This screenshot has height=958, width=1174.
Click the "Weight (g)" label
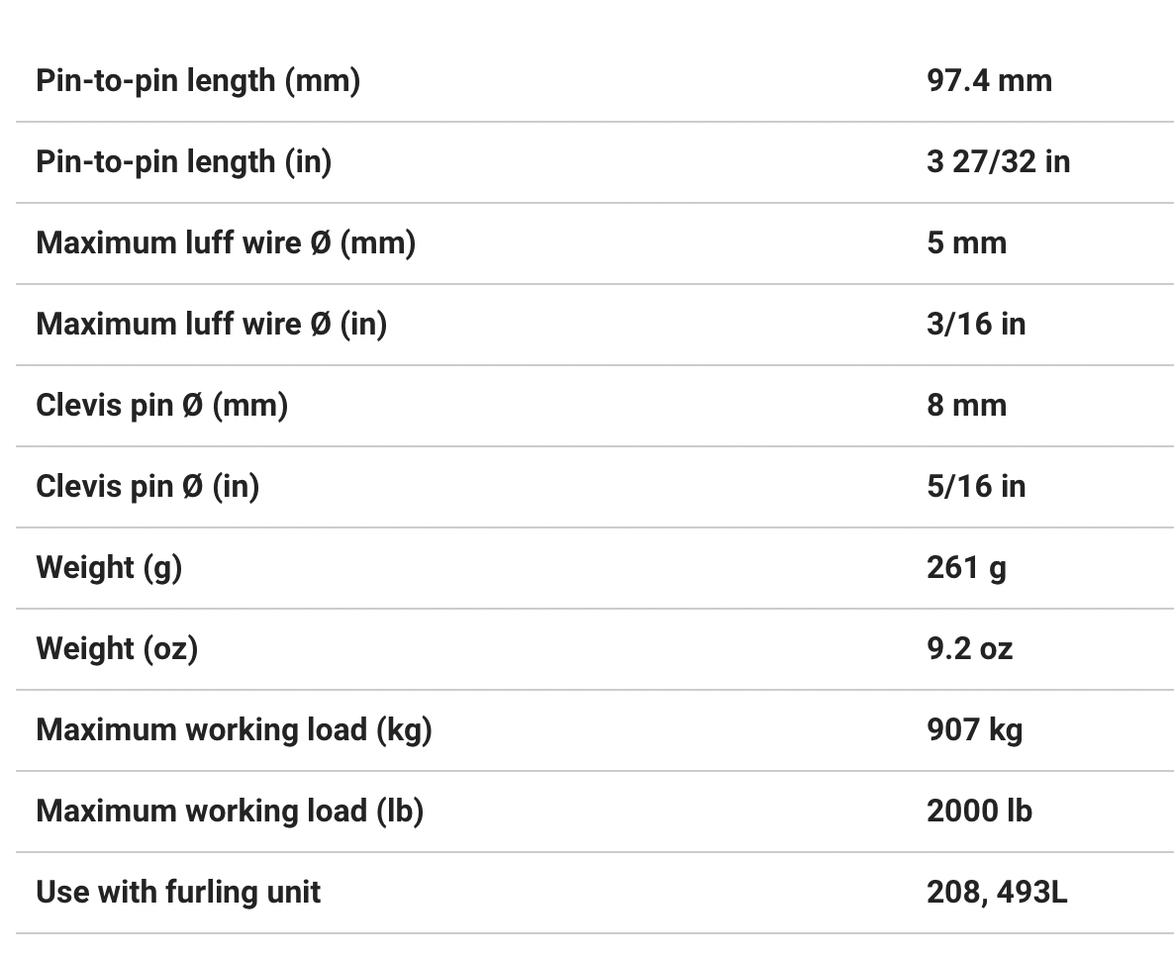[x=109, y=567]
